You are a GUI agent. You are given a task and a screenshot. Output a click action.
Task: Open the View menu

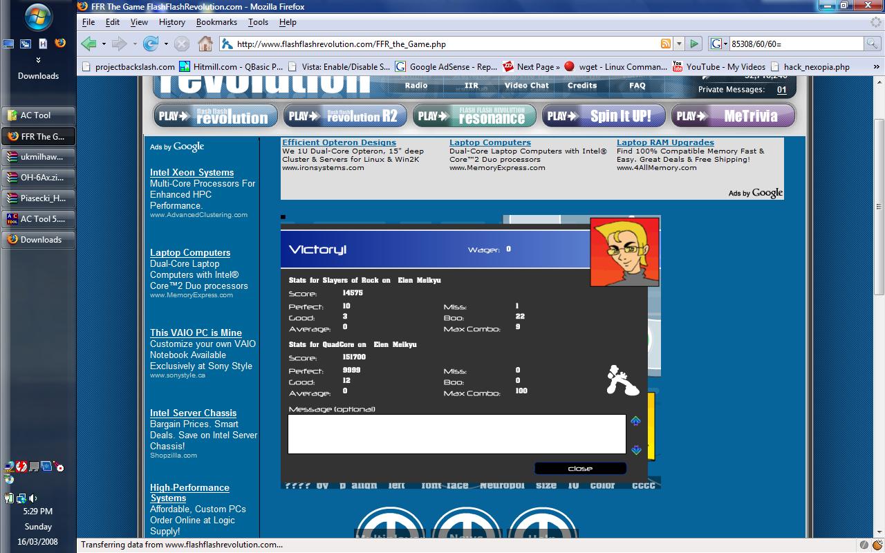point(139,22)
